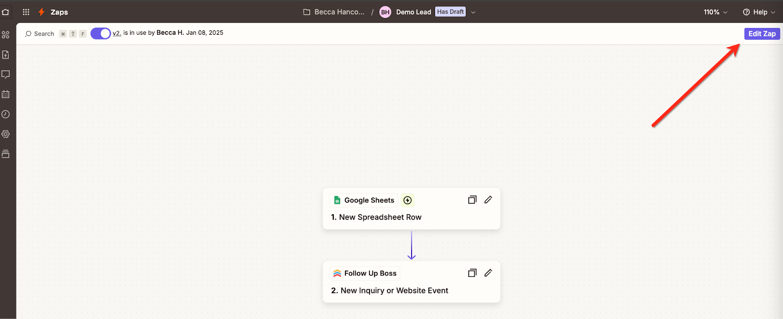Screen dimensions: 783x319
Task: Click the Follow Up Boss label
Action: click(370, 273)
